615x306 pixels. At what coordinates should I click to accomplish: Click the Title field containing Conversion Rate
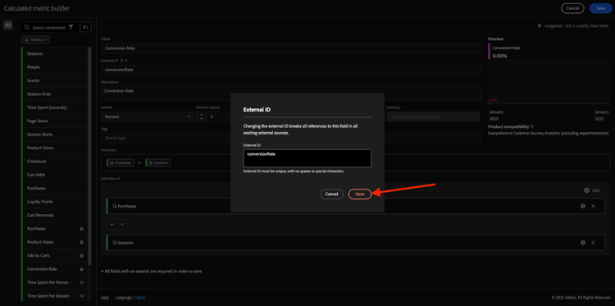[x=291, y=48]
